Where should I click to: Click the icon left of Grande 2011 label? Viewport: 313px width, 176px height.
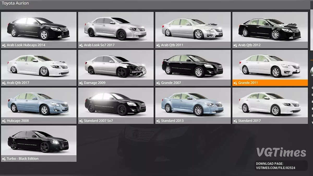(235, 83)
